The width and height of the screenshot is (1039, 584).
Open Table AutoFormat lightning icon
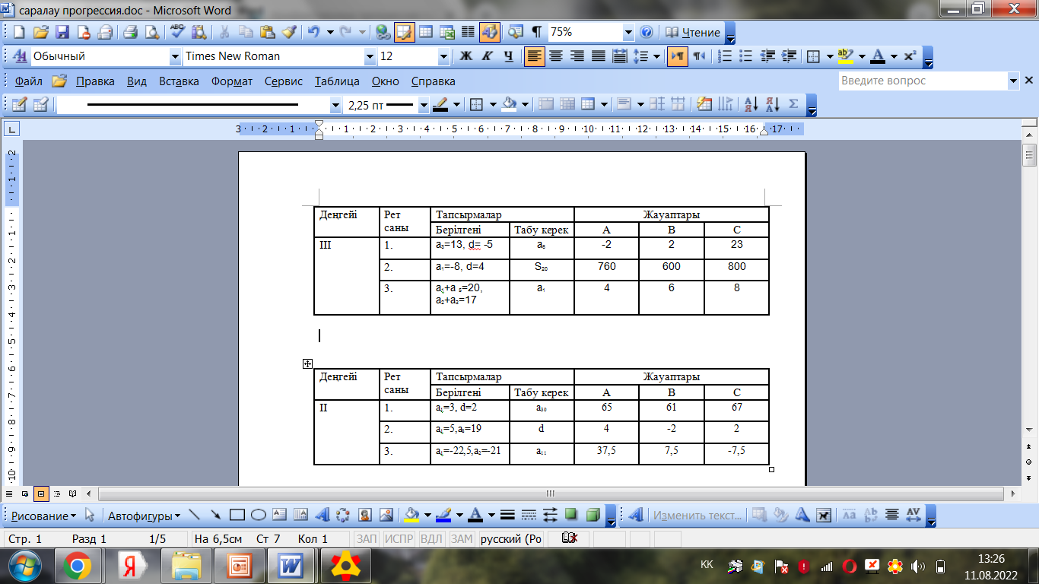(x=704, y=104)
